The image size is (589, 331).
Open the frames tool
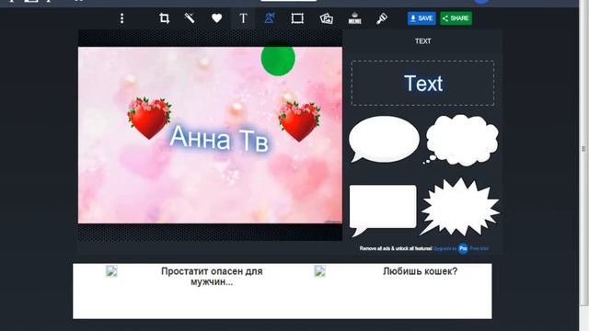pos(297,18)
